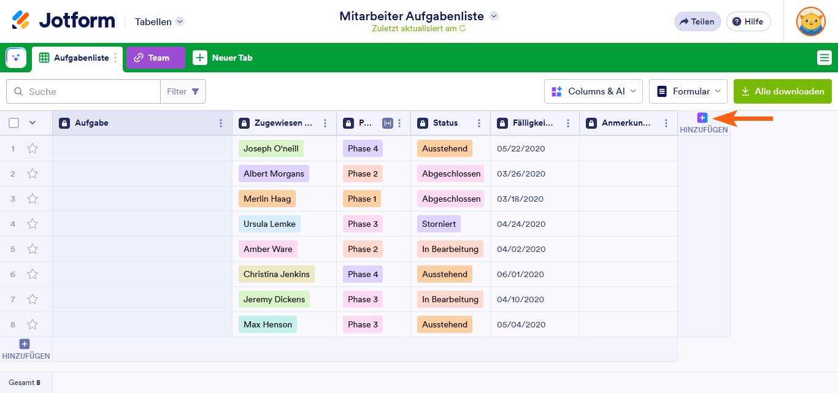838x393 pixels.
Task: Star the Max Henson row
Action: click(32, 324)
